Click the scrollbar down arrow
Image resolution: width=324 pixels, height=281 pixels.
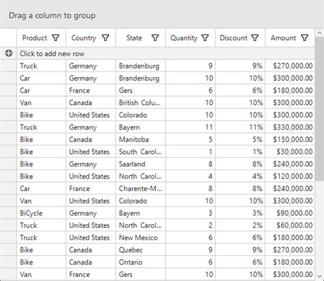click(319, 276)
